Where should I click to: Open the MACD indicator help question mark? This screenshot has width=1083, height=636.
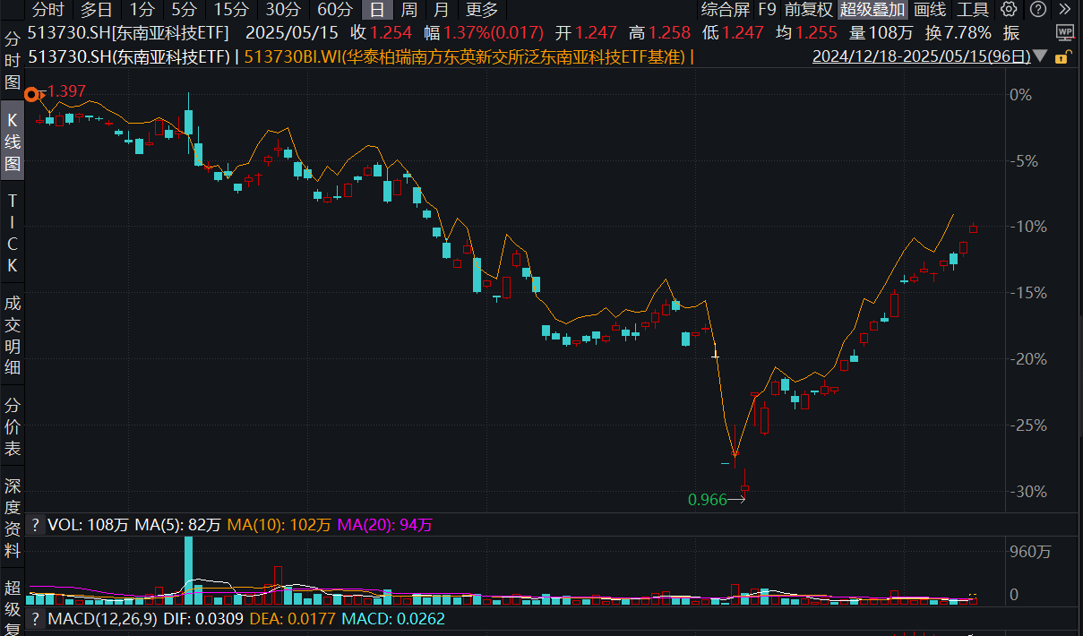click(35, 619)
